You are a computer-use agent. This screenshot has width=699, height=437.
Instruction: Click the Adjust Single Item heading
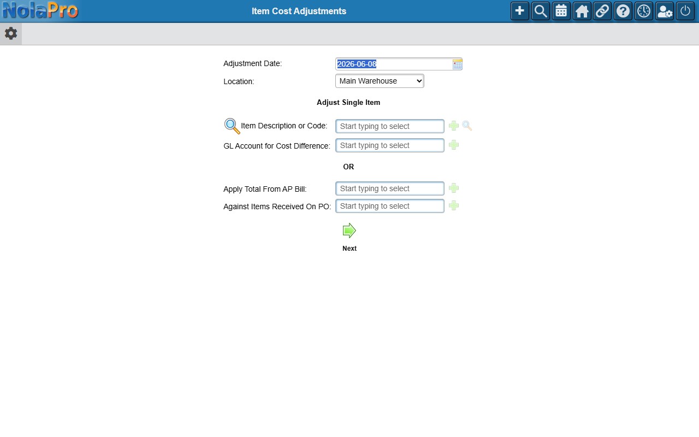[x=348, y=102]
